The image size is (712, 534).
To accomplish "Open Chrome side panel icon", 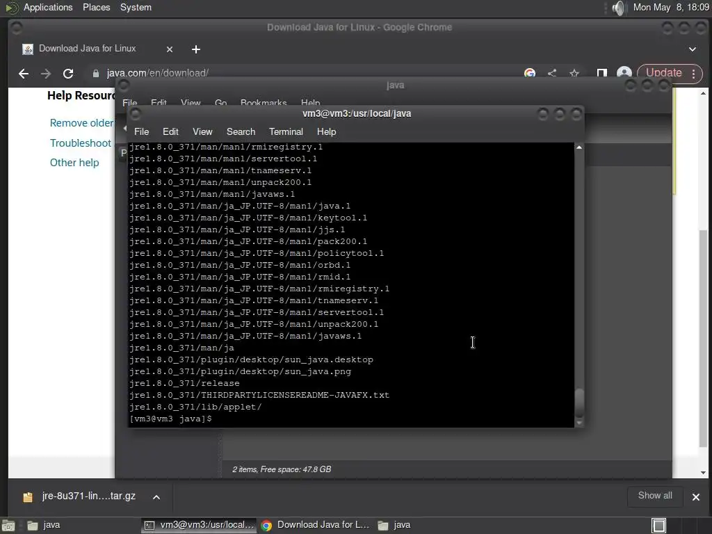I will (601, 73).
